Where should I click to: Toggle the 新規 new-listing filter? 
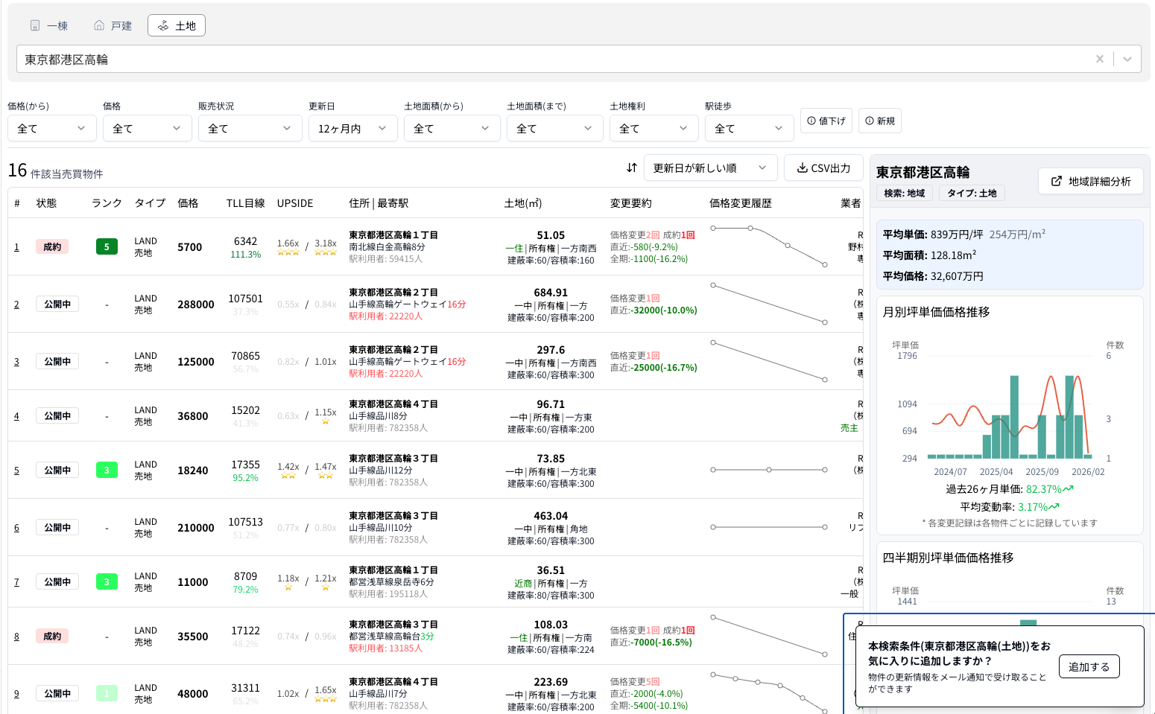880,121
